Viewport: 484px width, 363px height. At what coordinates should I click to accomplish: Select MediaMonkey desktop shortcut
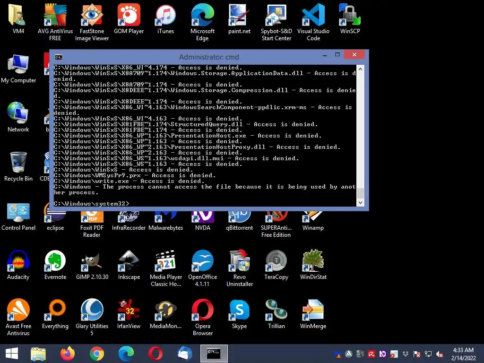(166, 314)
